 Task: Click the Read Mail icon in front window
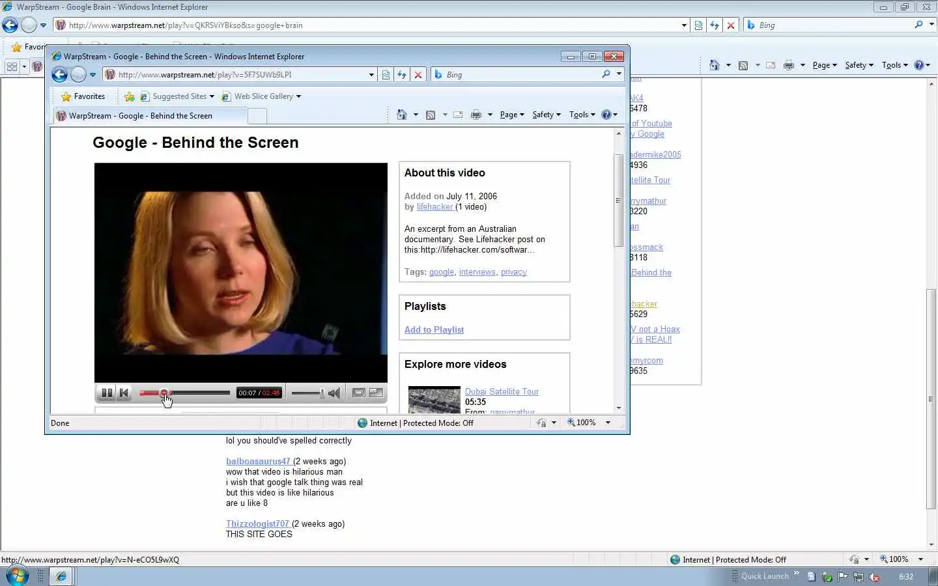[x=458, y=115]
